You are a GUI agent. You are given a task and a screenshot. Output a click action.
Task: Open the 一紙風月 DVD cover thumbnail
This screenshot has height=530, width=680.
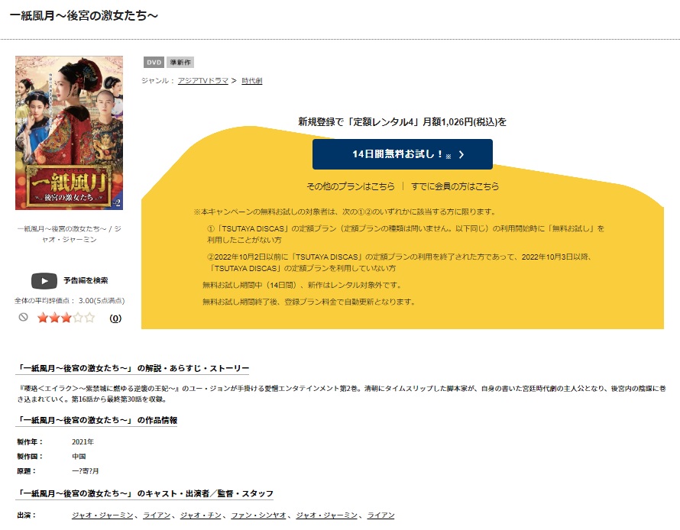[x=69, y=133]
